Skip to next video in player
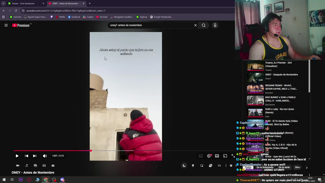The image size is (325, 183). click(35, 156)
